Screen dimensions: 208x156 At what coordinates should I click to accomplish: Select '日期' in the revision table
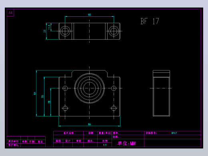(32, 142)
